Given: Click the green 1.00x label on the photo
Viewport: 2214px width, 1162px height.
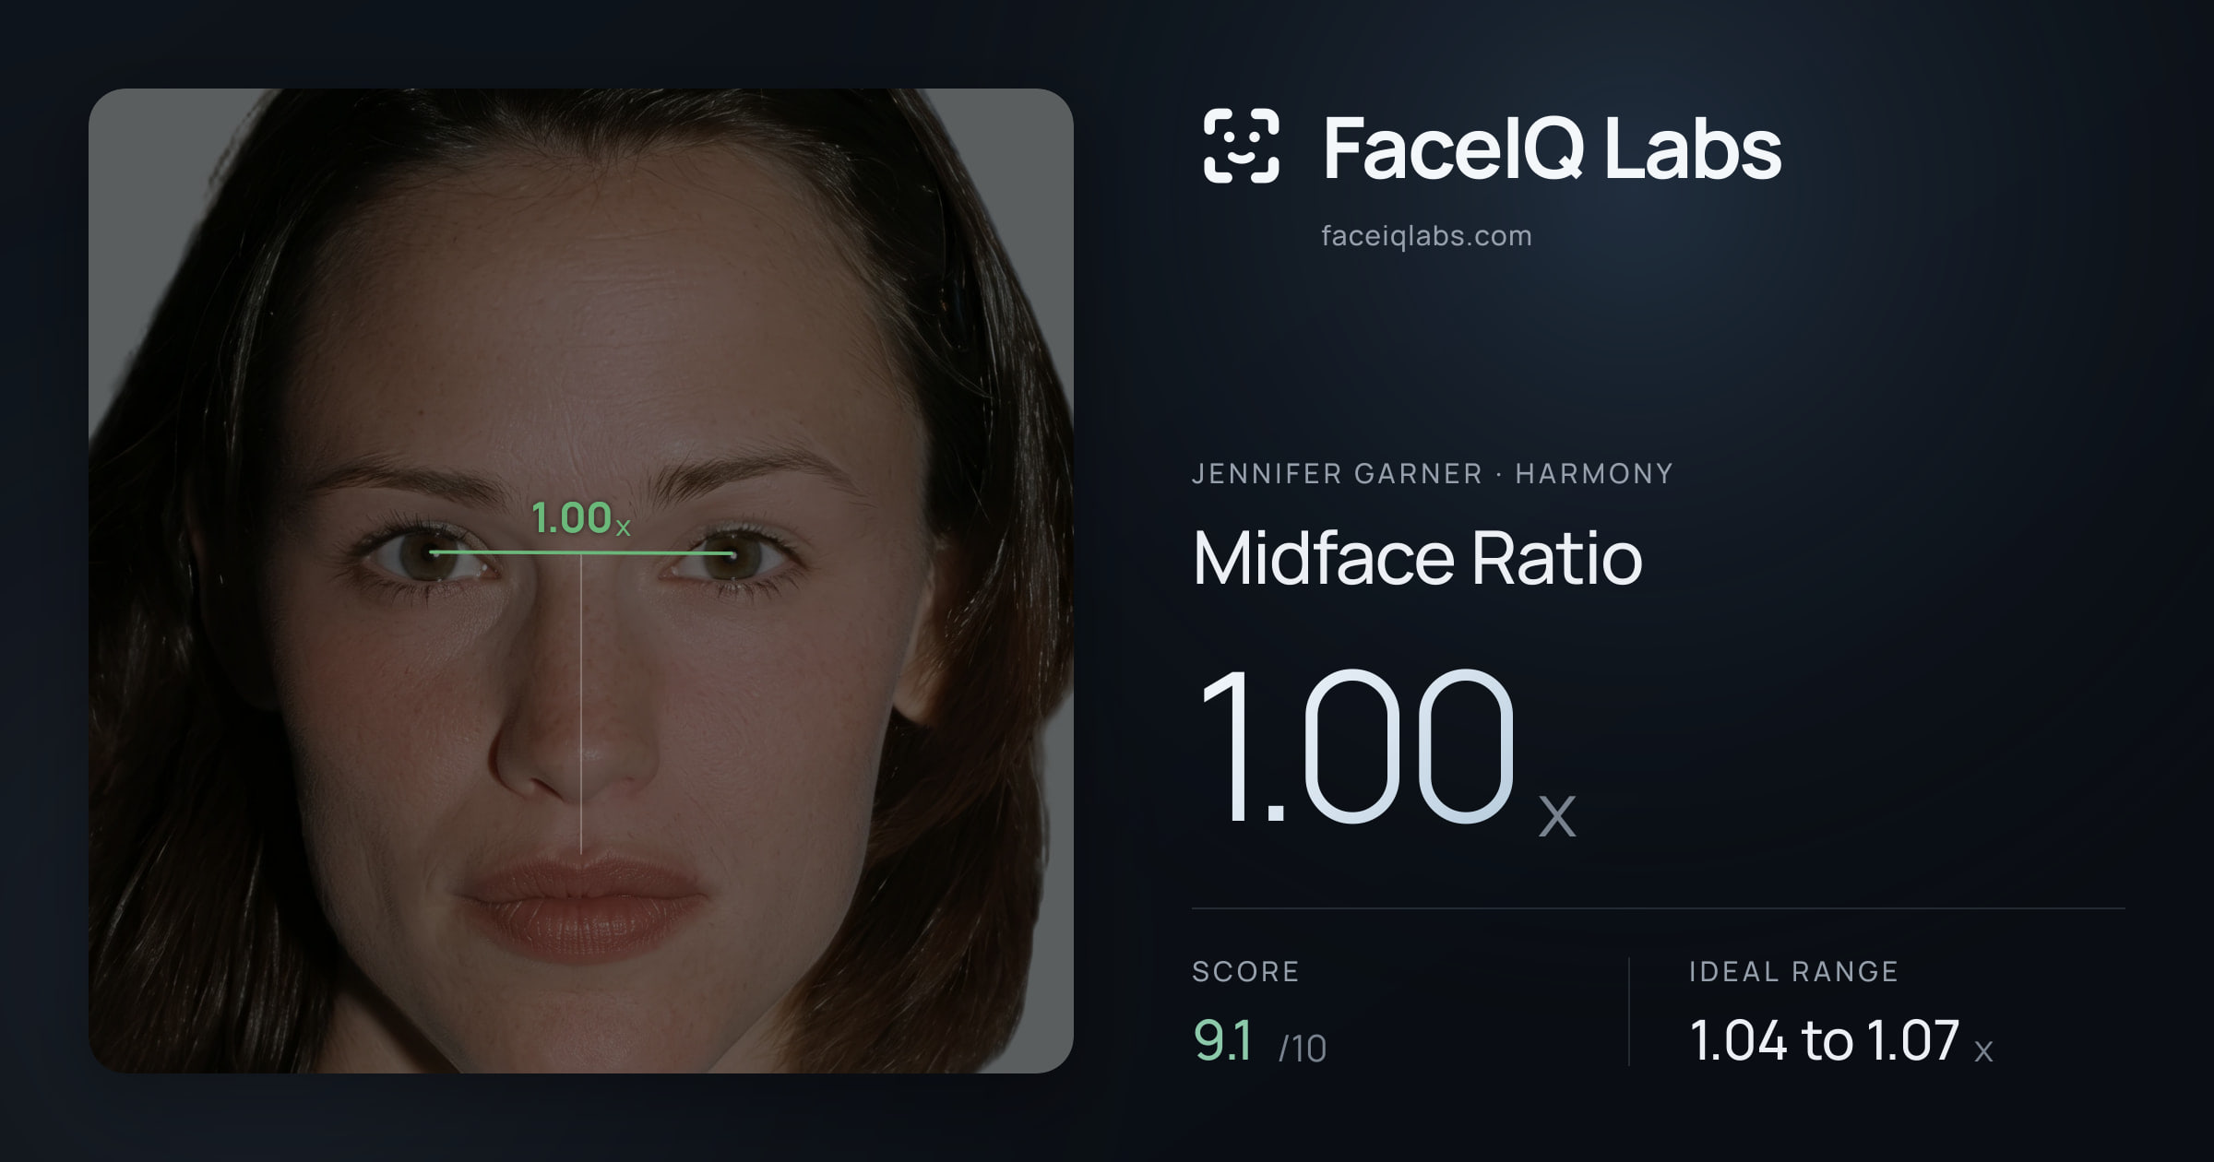Looking at the screenshot, I should pyautogui.click(x=581, y=518).
